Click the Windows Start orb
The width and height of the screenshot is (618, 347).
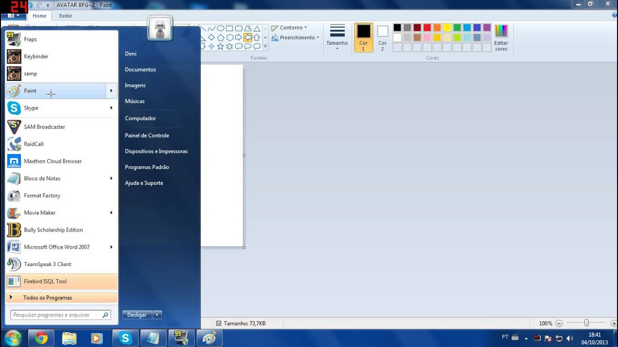pyautogui.click(x=13, y=338)
